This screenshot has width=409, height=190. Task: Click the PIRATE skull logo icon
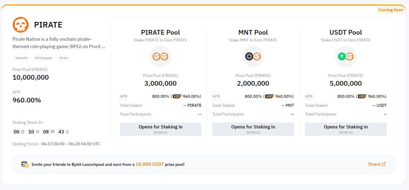[21, 25]
